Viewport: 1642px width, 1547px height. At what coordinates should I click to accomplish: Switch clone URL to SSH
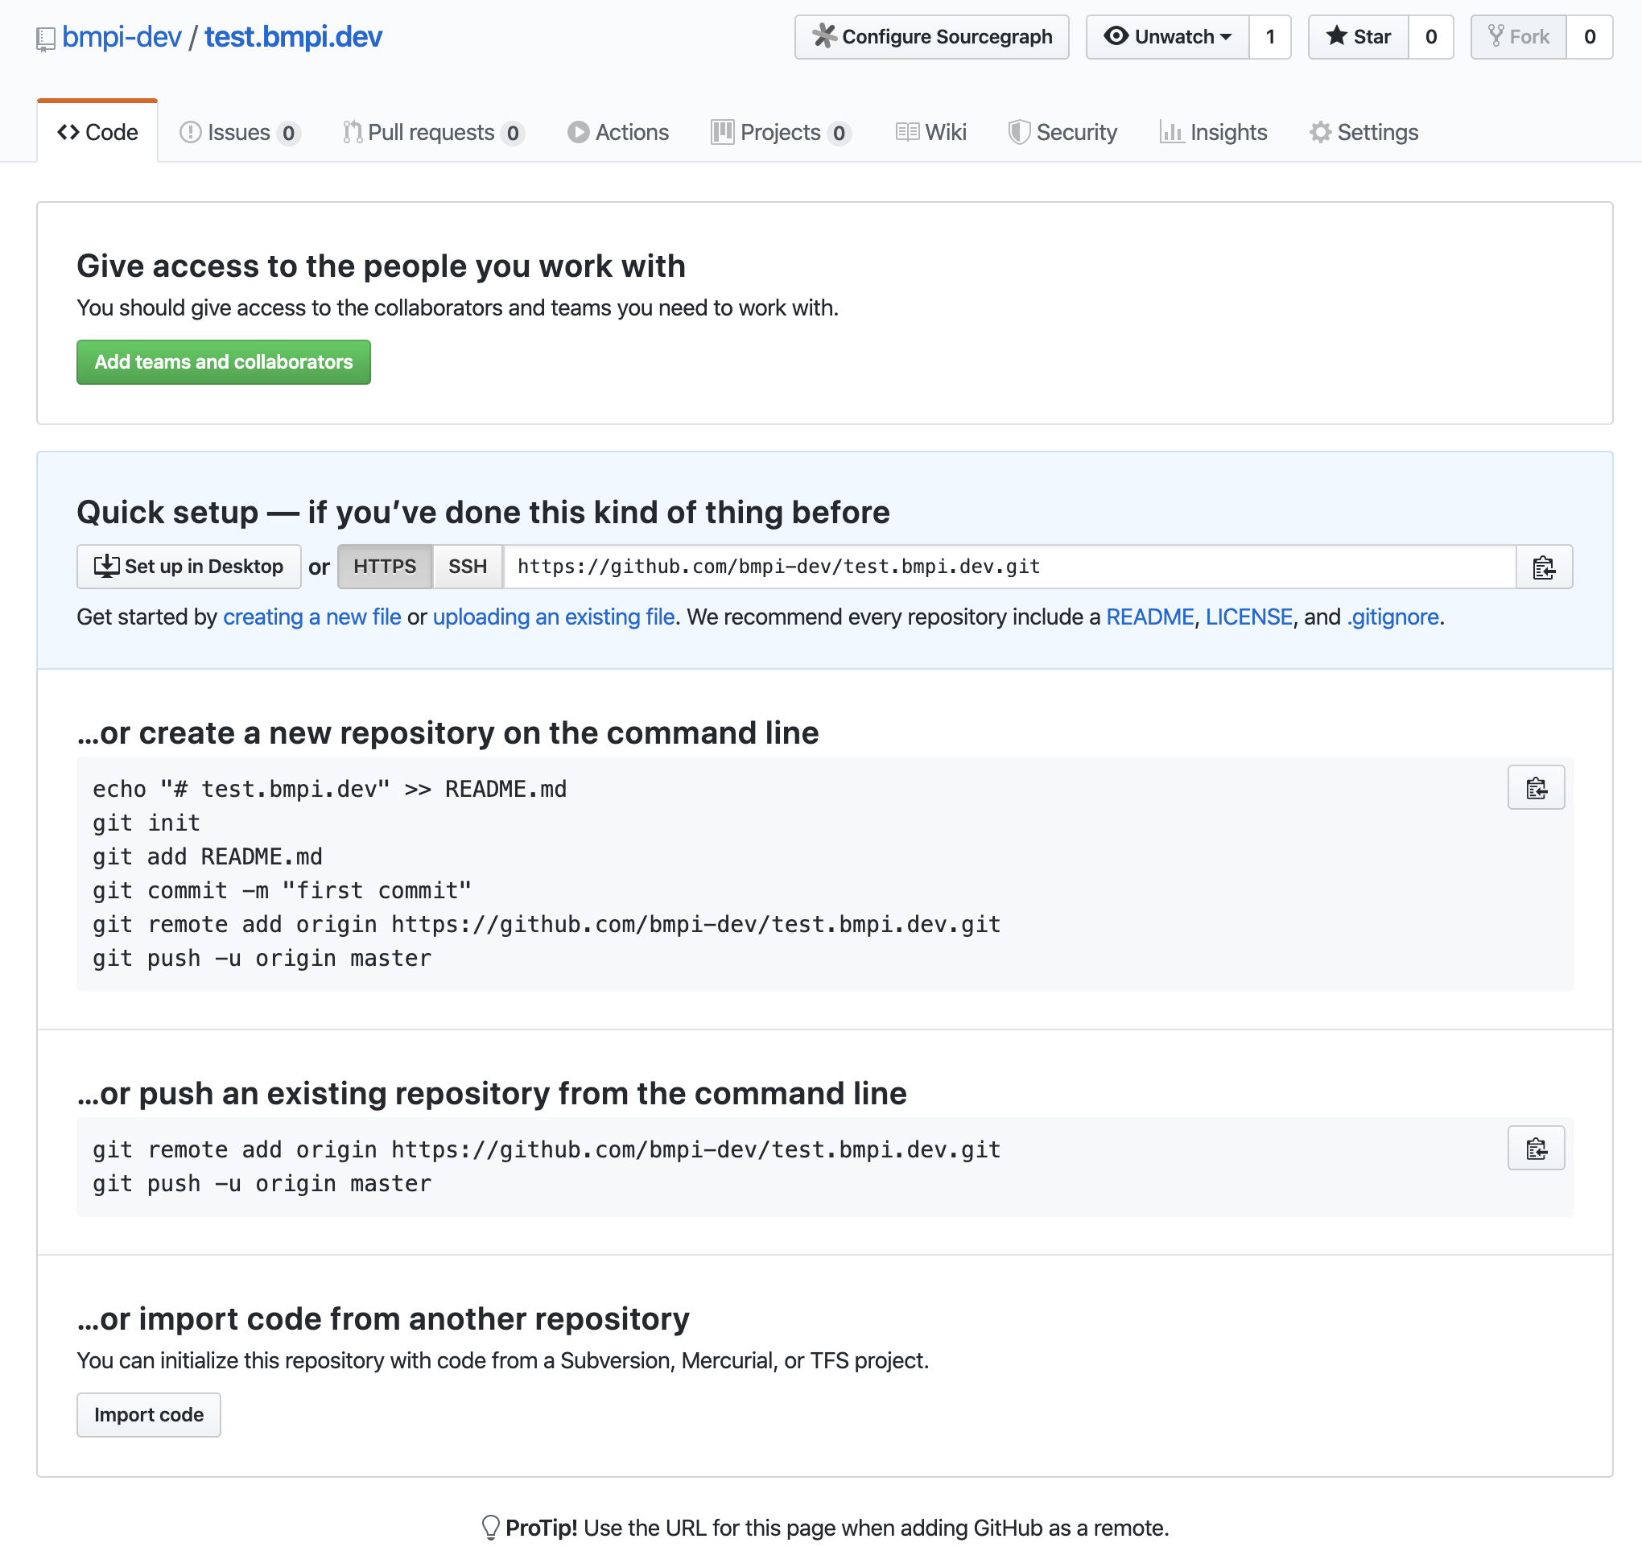(x=467, y=567)
